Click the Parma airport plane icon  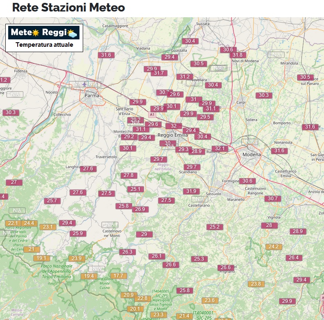84,84
